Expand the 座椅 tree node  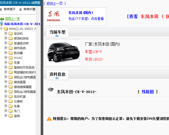pos(6,116)
